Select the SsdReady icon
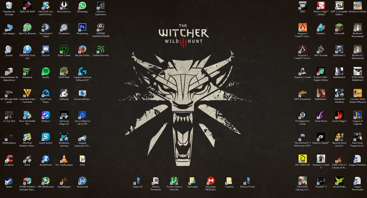This screenshot has width=367, height=198. 64,93
